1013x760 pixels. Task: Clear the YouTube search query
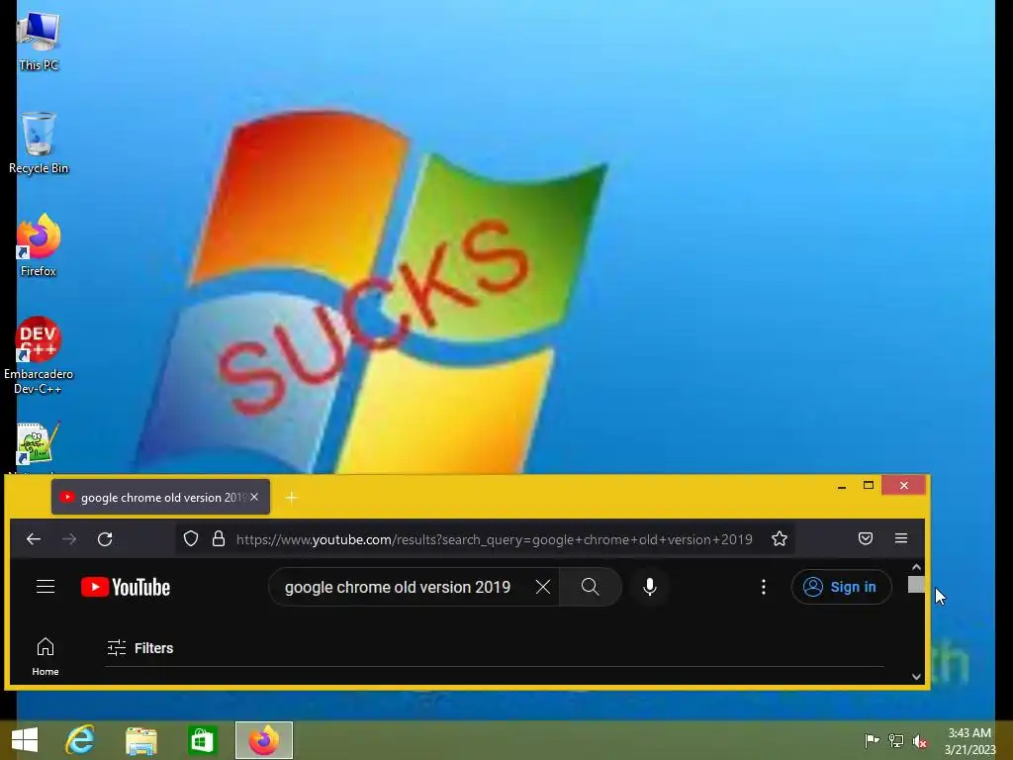tap(543, 587)
